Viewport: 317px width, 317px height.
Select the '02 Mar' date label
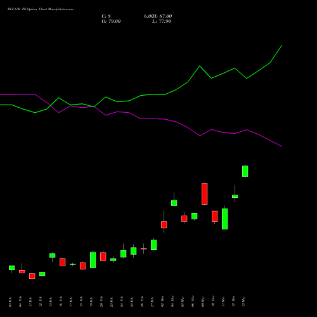162,302
